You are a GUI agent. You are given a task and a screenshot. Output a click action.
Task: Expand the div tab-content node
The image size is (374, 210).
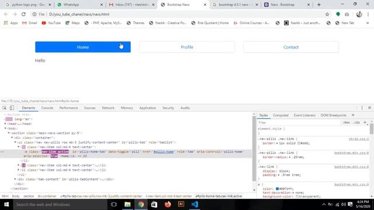[x=15, y=179]
